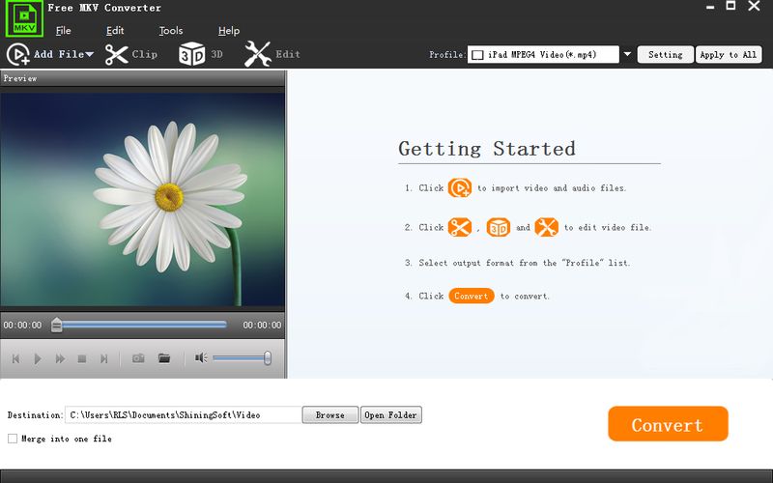Image resolution: width=773 pixels, height=483 pixels.
Task: Open the Edit tools icon
Action: pyautogui.click(x=258, y=55)
